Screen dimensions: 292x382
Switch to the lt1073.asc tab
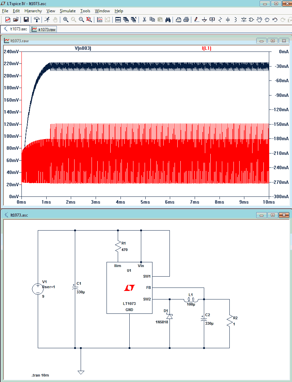coord(15,29)
